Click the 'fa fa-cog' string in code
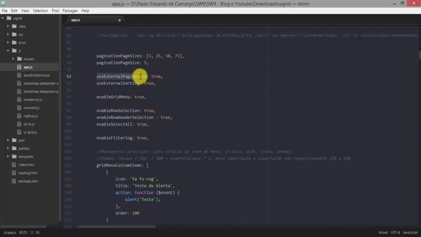 (143, 179)
